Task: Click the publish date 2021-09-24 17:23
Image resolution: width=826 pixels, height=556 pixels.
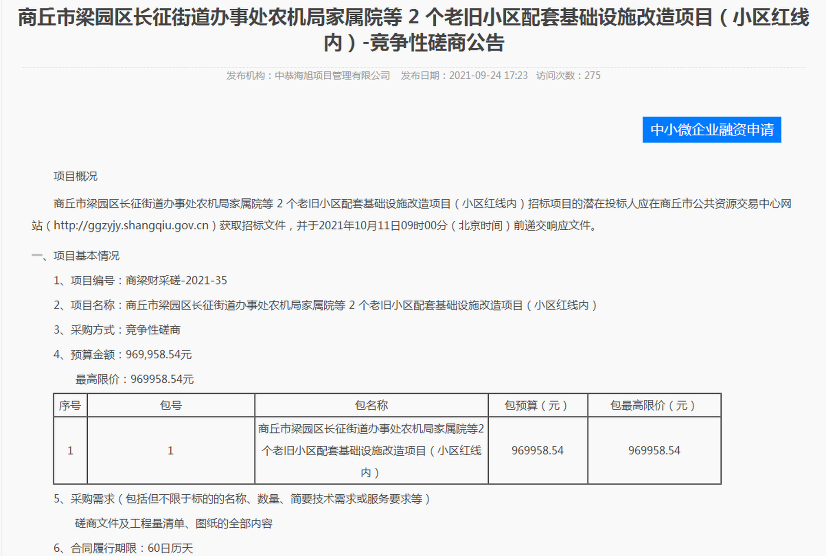Action: (x=488, y=76)
